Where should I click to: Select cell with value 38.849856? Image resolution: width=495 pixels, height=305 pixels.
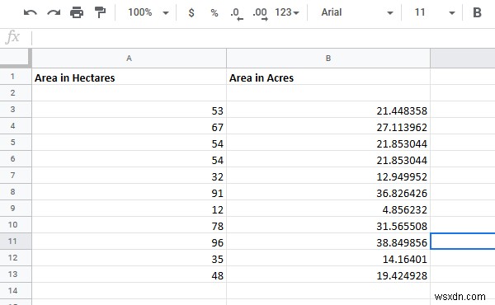coord(328,242)
